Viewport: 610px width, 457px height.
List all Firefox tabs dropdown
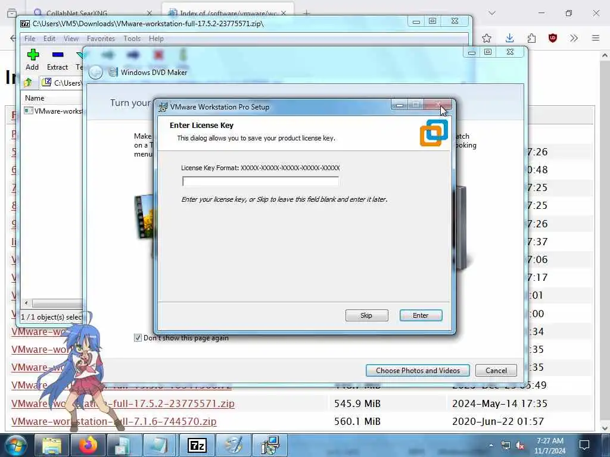(x=492, y=13)
